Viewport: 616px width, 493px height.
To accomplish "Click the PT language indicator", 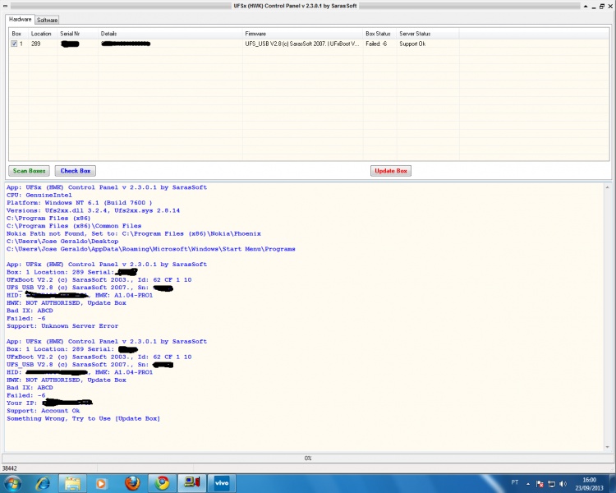I will click(515, 482).
